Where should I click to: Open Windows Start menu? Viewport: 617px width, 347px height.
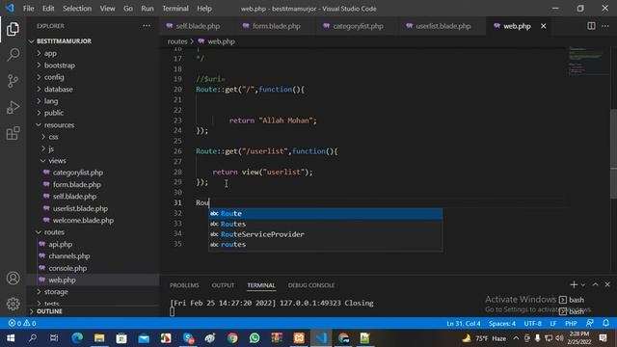[x=11, y=338]
